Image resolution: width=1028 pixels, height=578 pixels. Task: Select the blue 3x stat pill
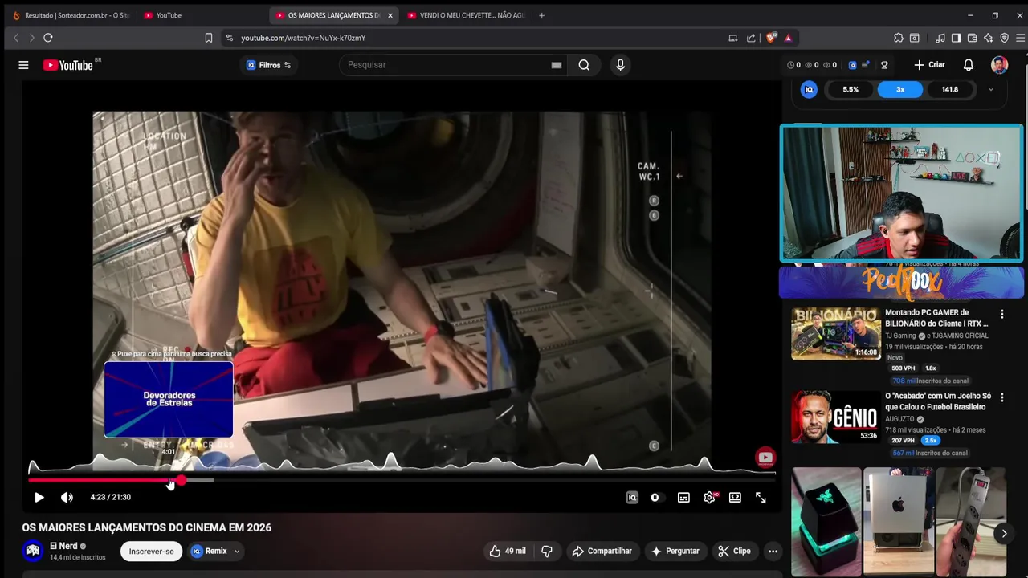pyautogui.click(x=900, y=90)
